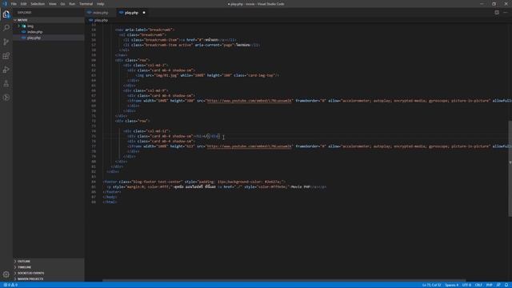Click the errors and warnings status indicator
Screen dimensions: 512x288
click(10, 285)
